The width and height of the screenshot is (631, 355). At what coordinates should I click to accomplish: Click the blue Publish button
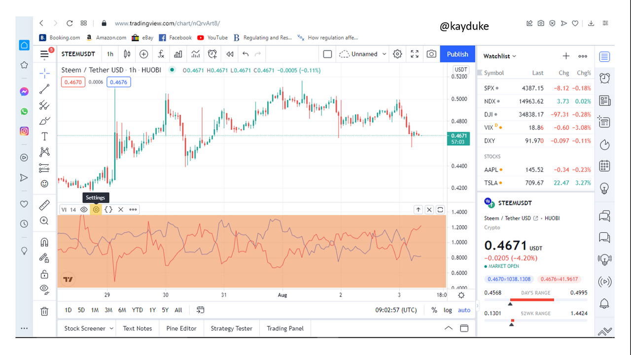click(457, 54)
